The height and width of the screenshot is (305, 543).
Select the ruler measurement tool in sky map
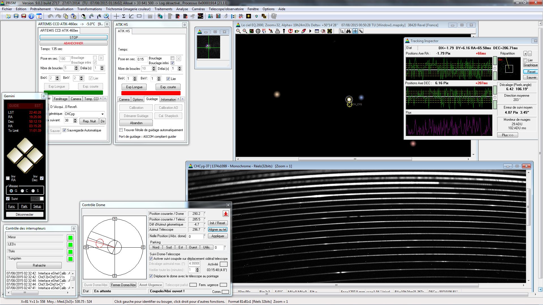[361, 31]
